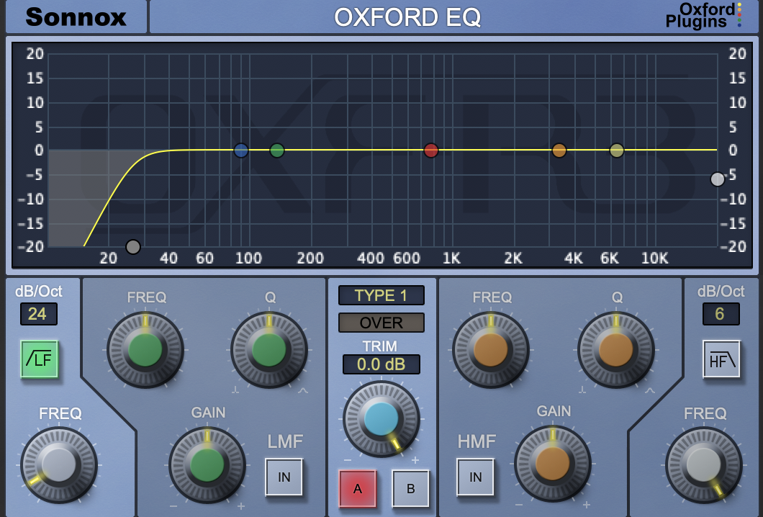
Task: Click the HF slope 6 dB/Oct value
Action: [x=721, y=314]
